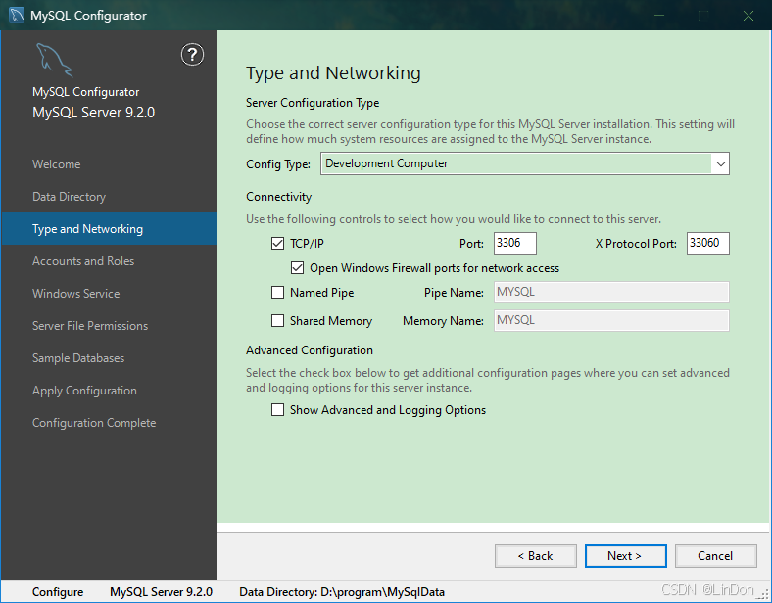Go to the Welcome step
This screenshot has height=603, width=772.
tap(57, 164)
